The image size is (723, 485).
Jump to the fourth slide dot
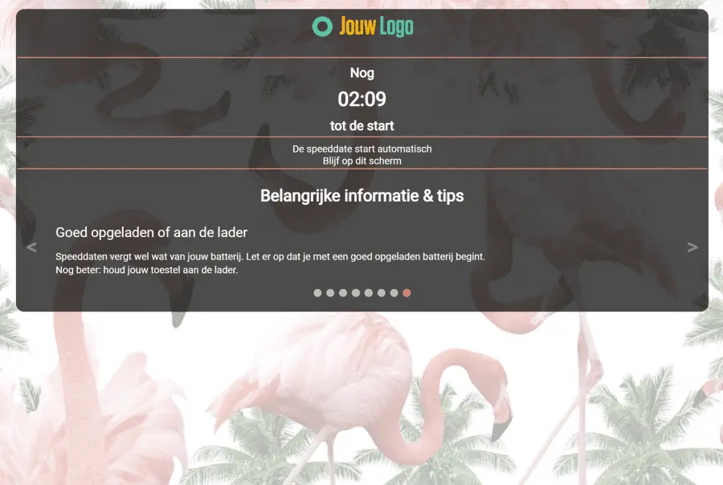click(356, 293)
